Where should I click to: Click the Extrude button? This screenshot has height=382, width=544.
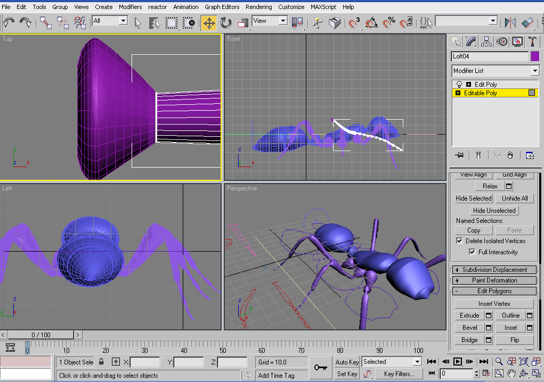click(x=469, y=315)
